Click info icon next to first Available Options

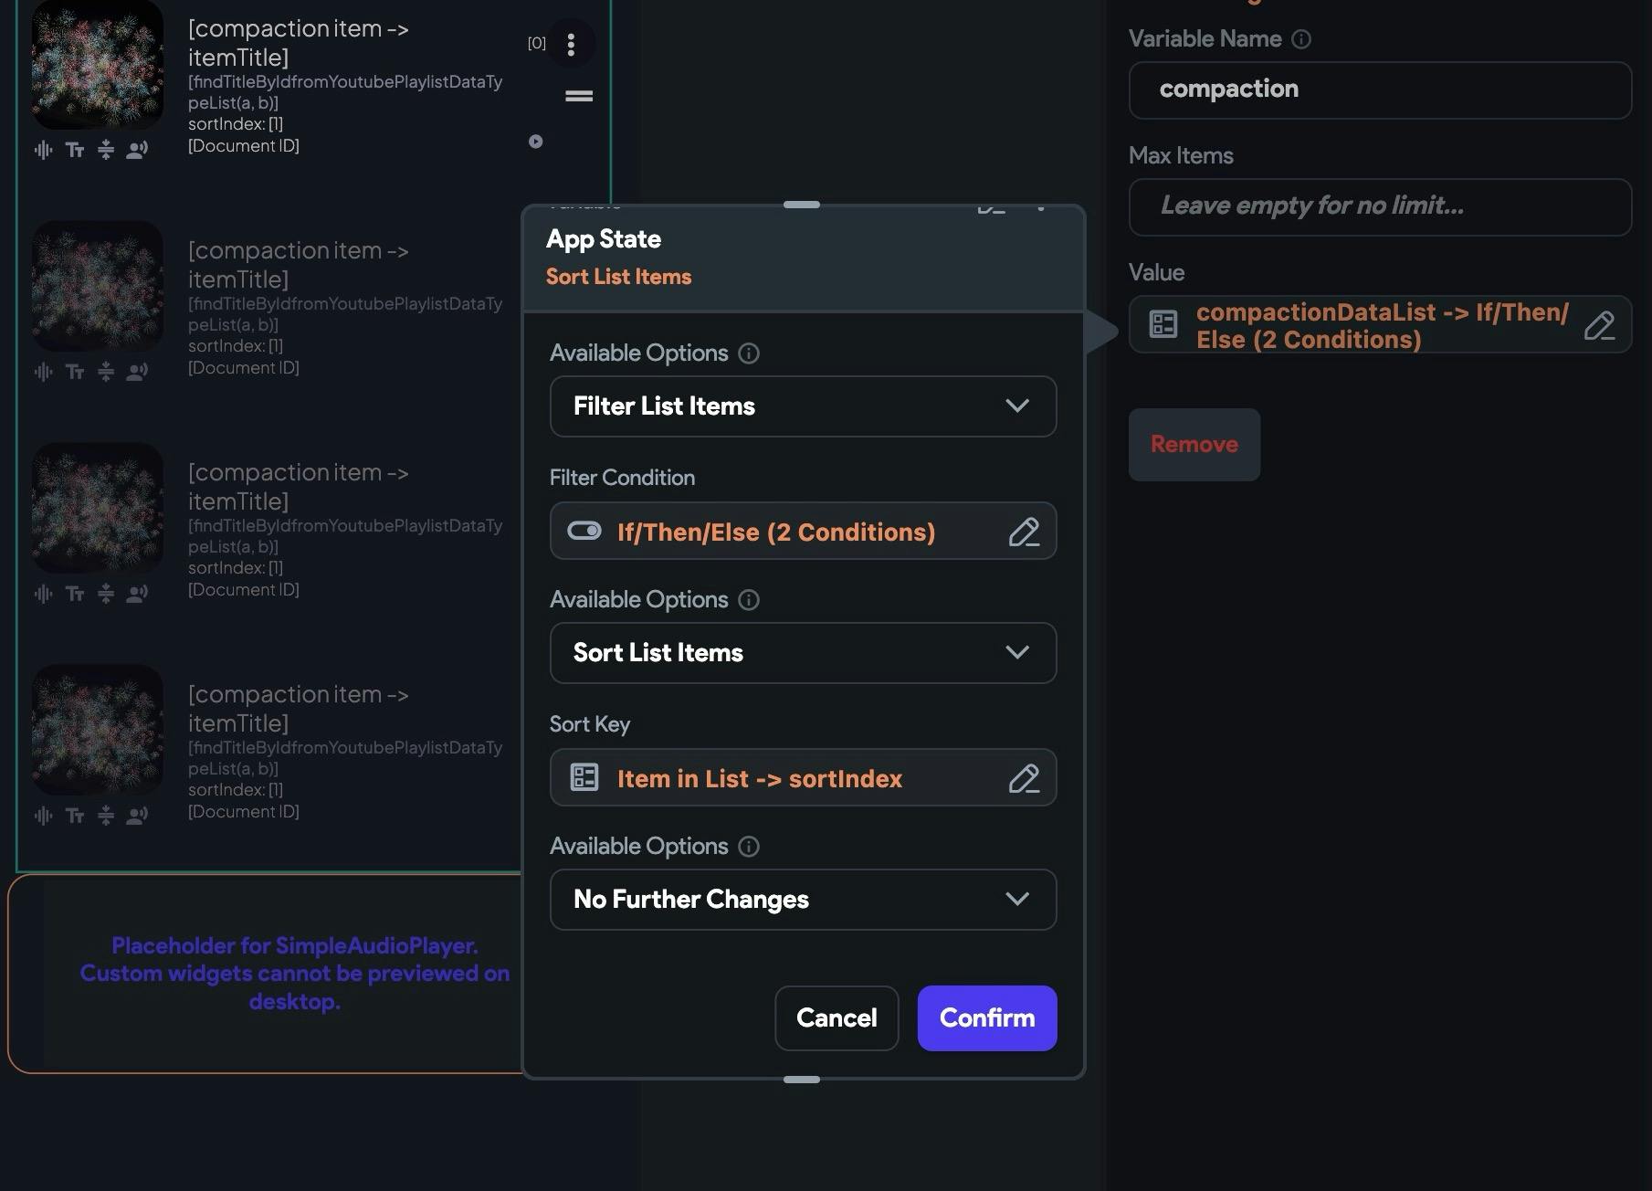(x=749, y=353)
